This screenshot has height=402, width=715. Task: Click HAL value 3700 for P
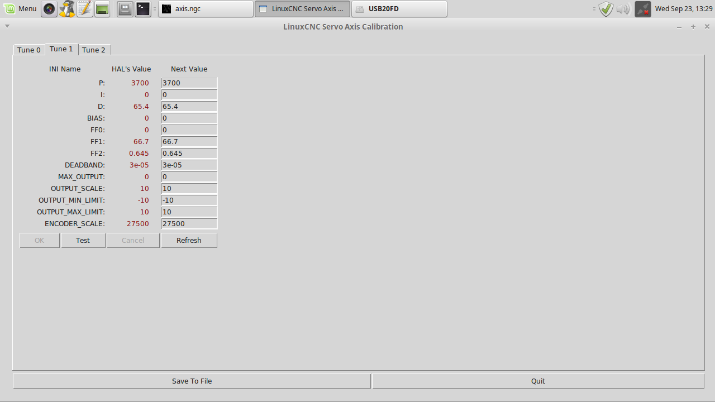(x=140, y=83)
